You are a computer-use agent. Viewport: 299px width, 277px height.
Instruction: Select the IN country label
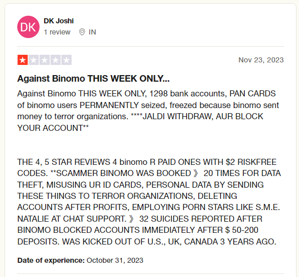click(92, 32)
